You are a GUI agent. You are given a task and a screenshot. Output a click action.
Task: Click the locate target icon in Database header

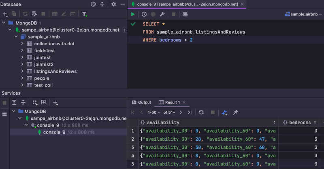pos(93,4)
